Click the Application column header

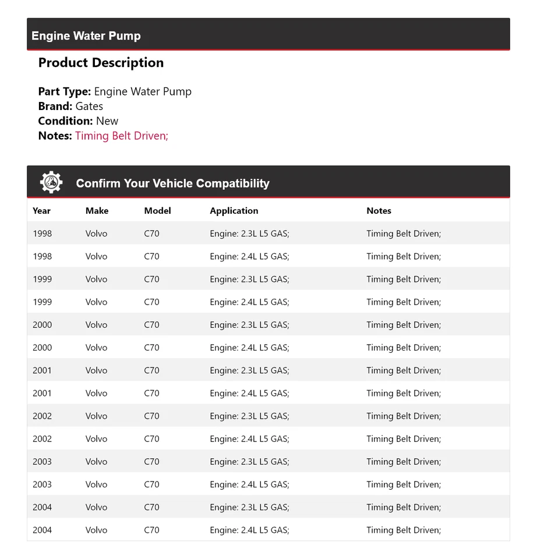point(234,211)
